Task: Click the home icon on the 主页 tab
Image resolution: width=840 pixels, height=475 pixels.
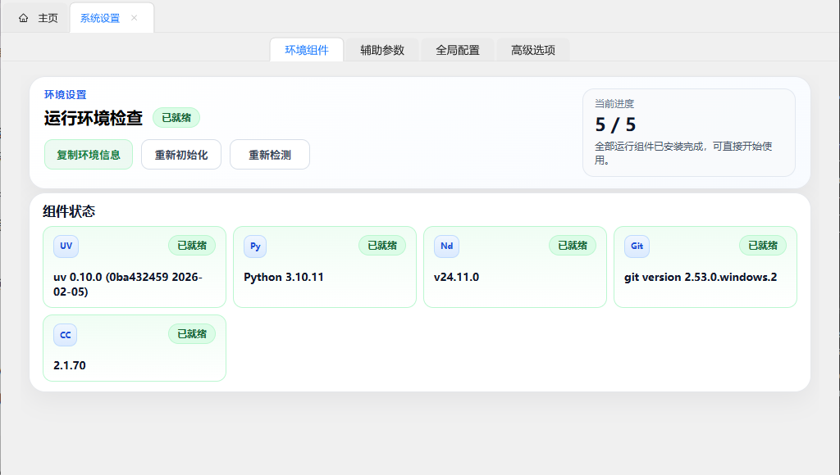Action: (23, 16)
